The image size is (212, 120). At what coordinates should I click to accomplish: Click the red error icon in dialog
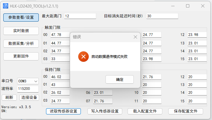click(x=83, y=57)
